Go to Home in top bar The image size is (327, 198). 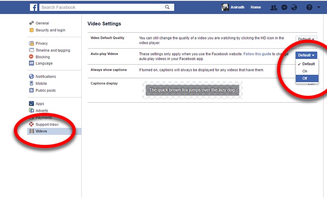point(256,7)
